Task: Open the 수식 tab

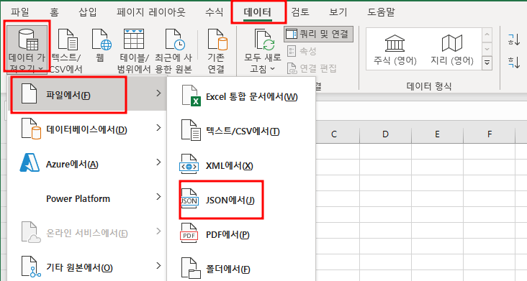Action: click(214, 12)
